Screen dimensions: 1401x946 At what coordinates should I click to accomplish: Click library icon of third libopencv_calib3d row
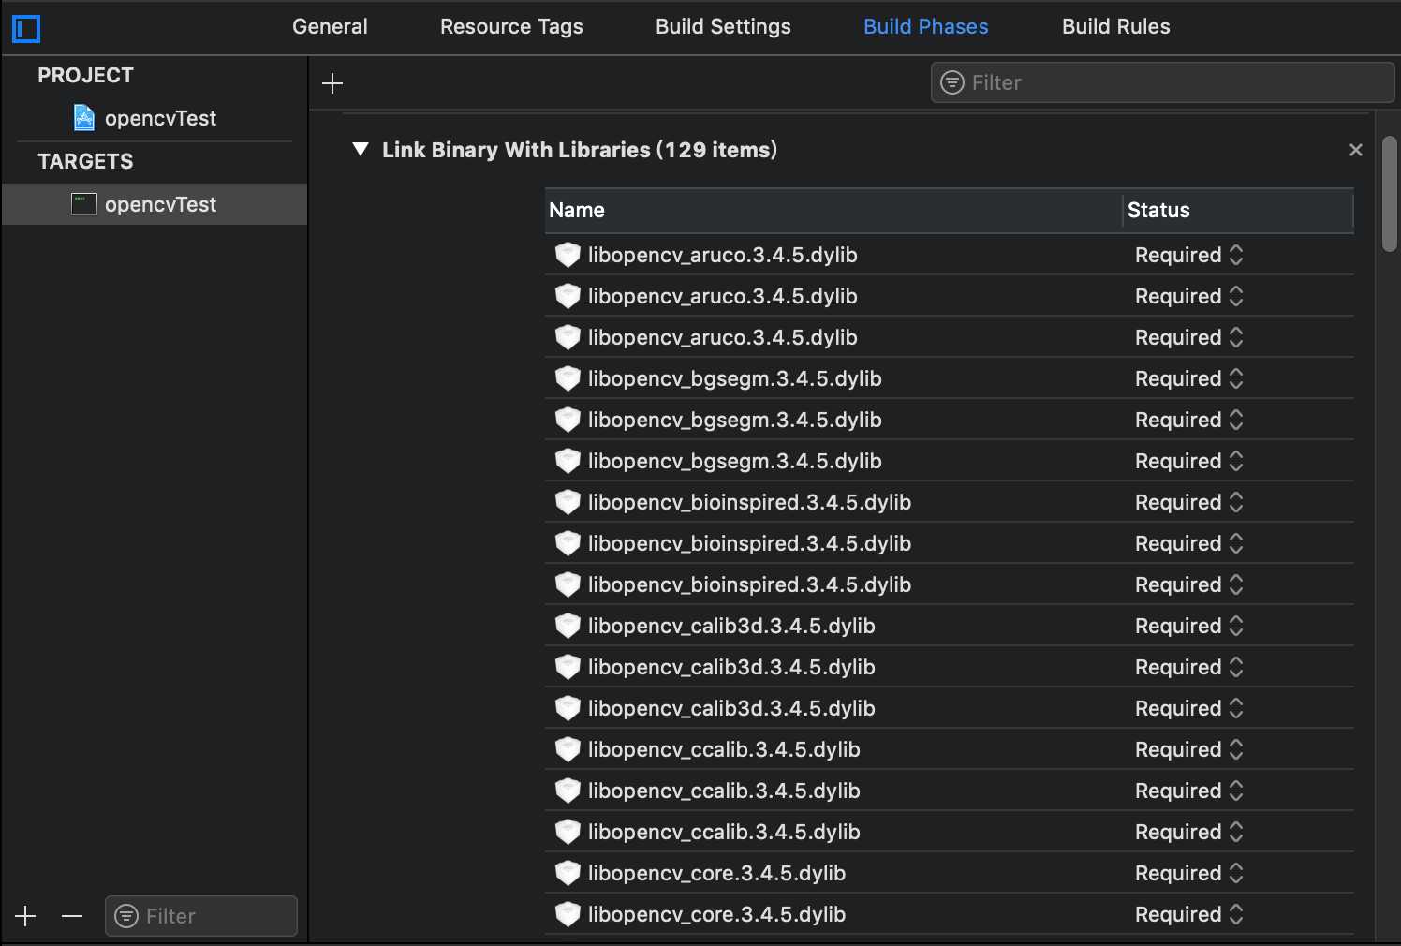click(568, 708)
